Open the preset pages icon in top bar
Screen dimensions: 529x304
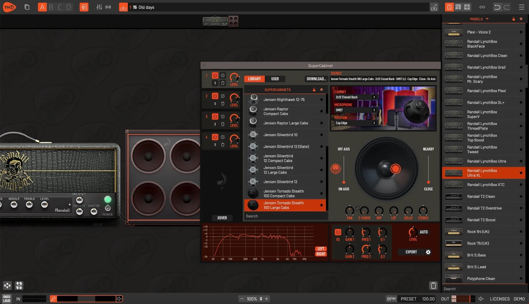point(27,7)
